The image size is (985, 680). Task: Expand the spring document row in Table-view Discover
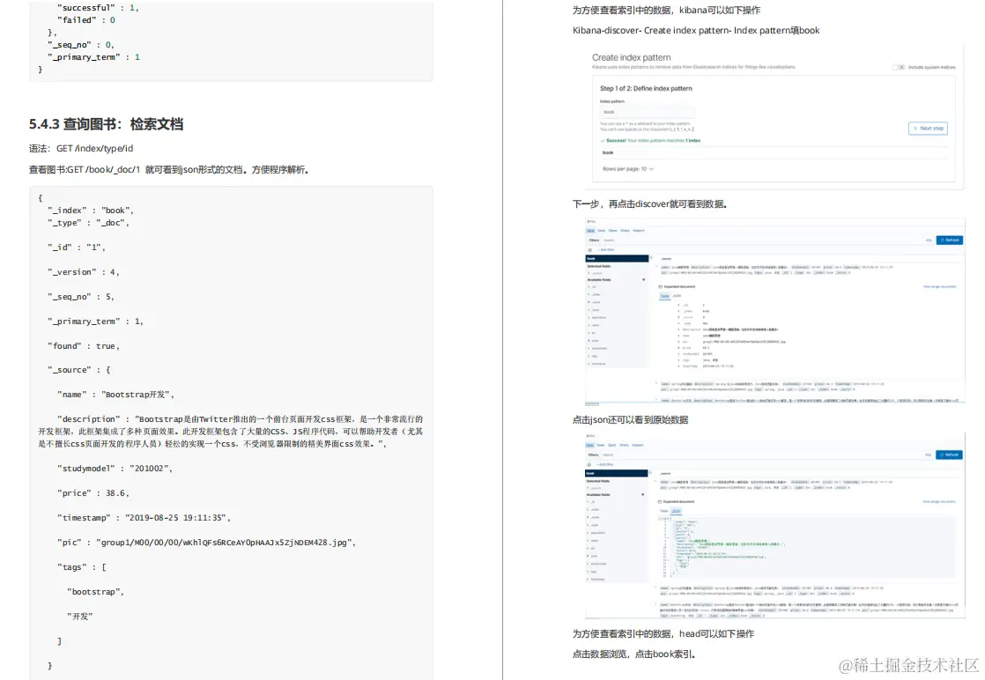click(x=656, y=383)
